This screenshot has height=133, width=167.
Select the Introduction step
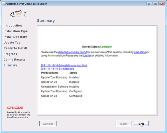13,26
